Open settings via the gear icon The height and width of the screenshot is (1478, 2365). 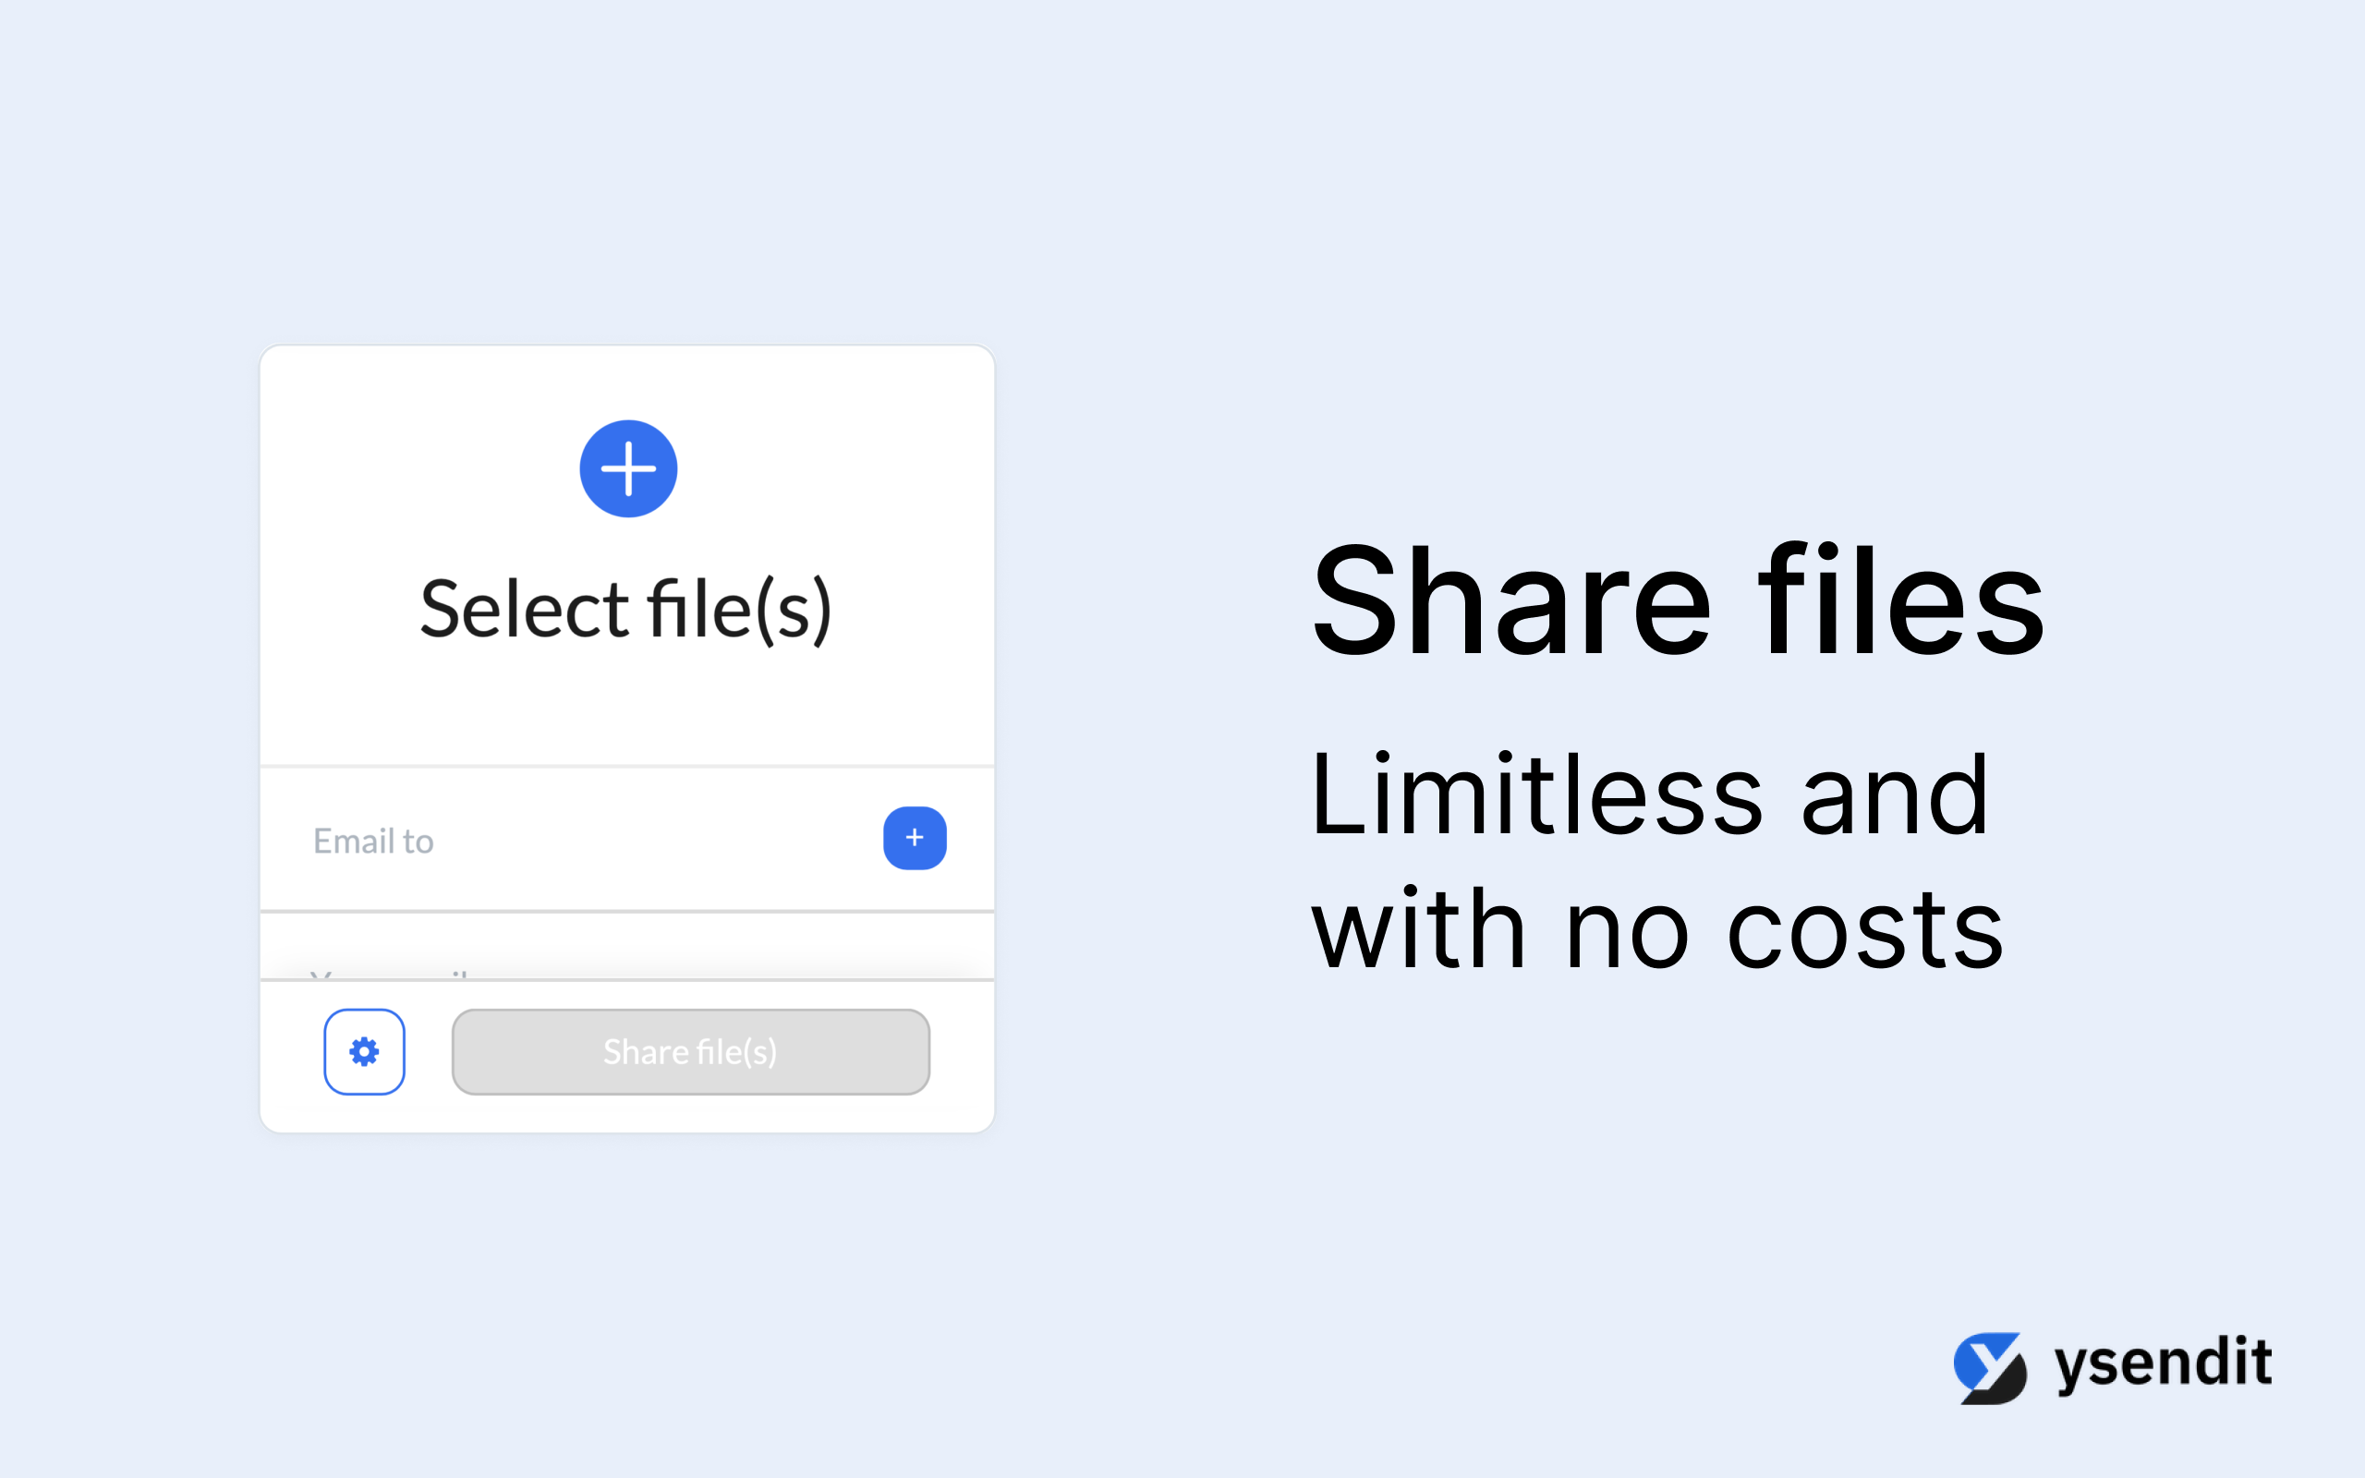[x=365, y=1052]
